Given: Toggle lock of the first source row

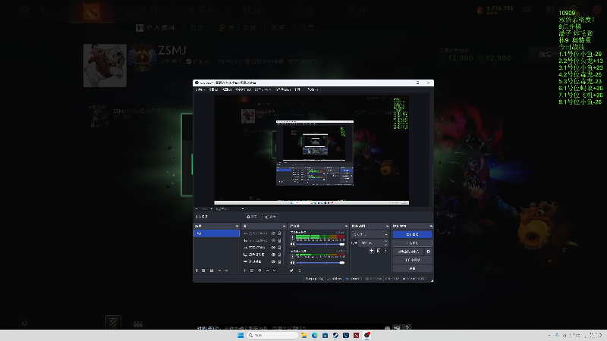Looking at the screenshot, I should click(x=279, y=233).
